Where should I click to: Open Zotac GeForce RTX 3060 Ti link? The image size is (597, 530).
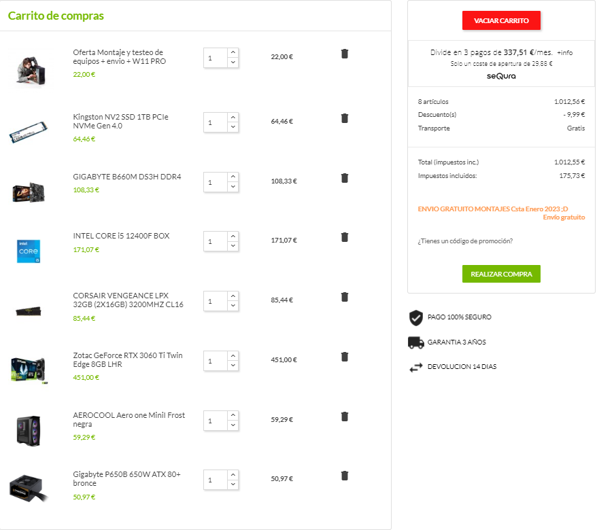tap(128, 360)
